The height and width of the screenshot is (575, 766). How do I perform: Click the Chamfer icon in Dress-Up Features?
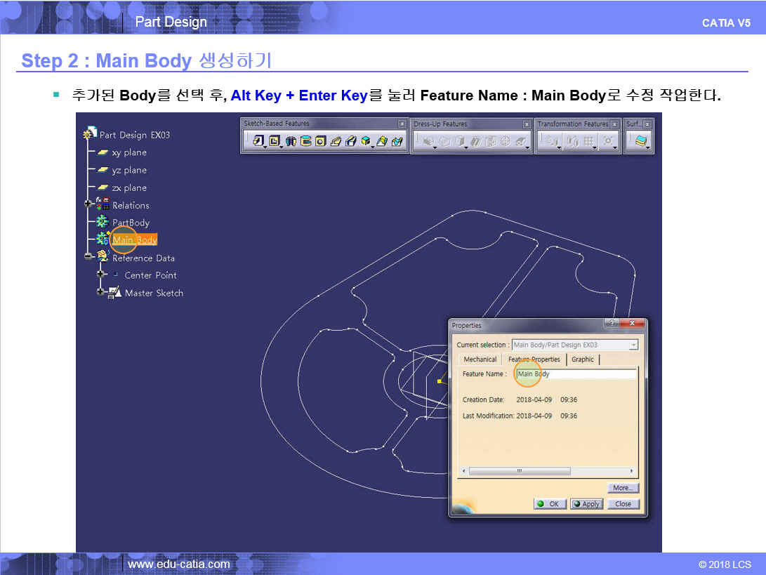[444, 141]
